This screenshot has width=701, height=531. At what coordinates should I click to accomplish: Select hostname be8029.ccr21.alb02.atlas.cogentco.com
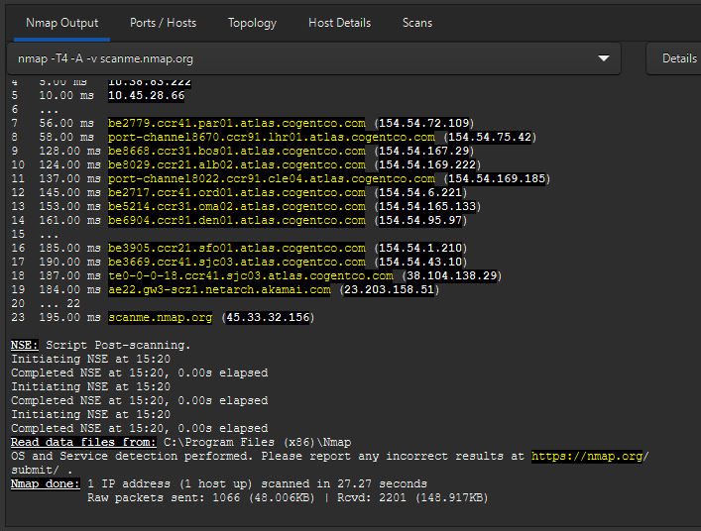[x=237, y=164]
